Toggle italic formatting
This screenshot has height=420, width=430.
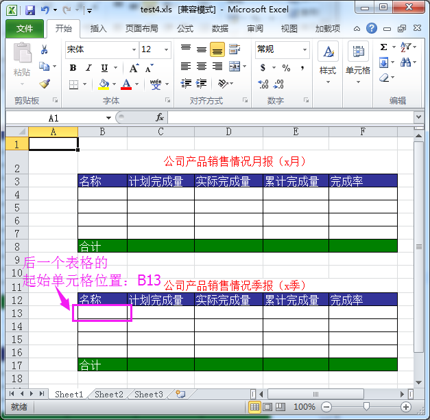pos(88,68)
